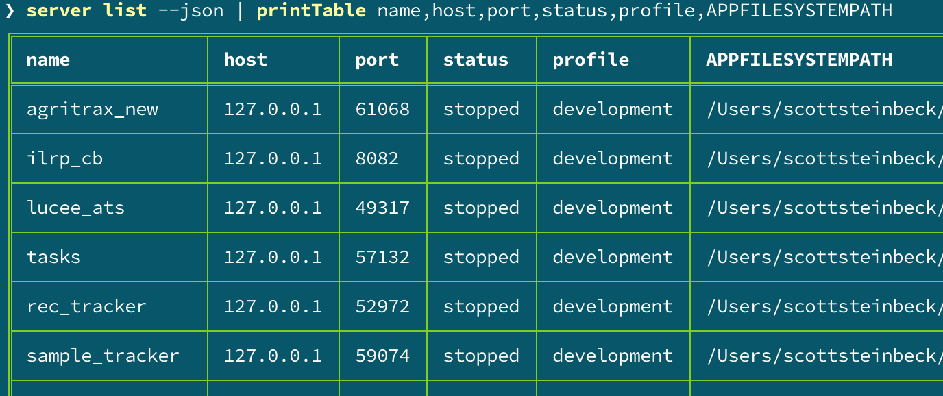This screenshot has width=943, height=396.
Task: Select the agritrax_new server name
Action: (x=93, y=110)
